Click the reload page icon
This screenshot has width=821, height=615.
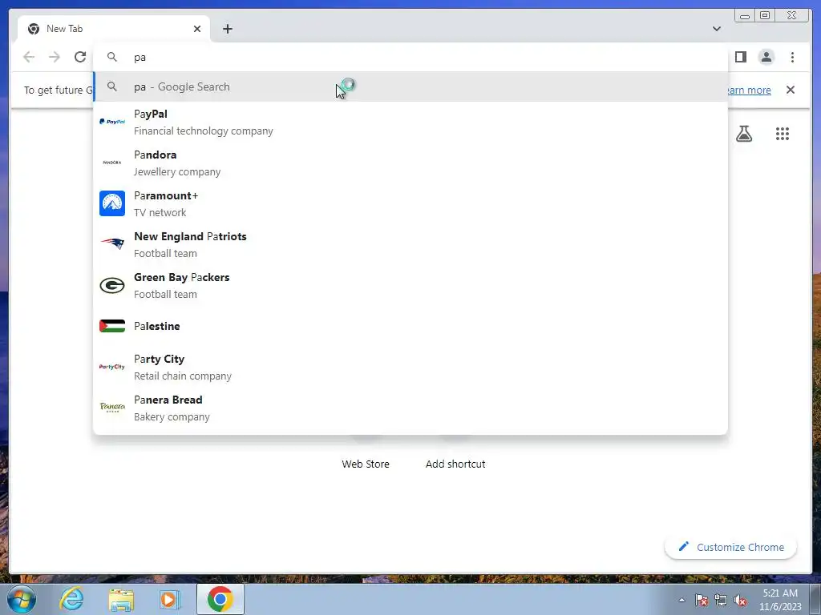[x=79, y=57]
